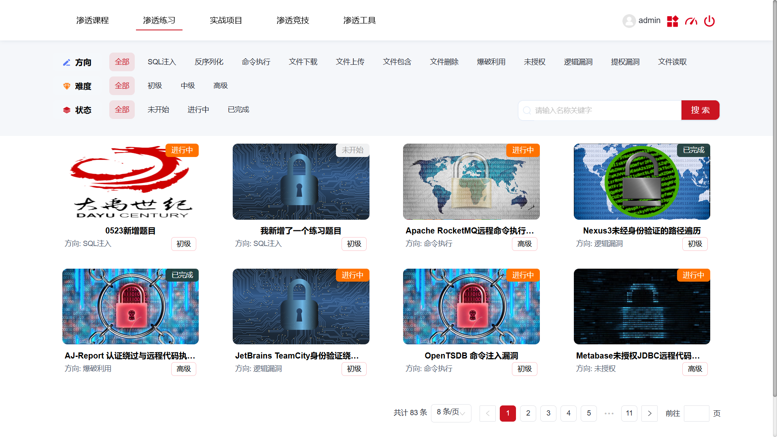This screenshot has width=777, height=437.
Task: Go to pagination page 5
Action: click(589, 413)
